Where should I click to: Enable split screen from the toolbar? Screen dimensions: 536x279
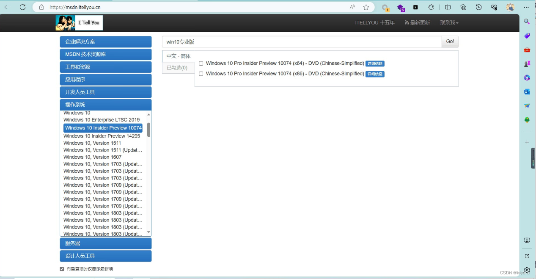[448, 7]
